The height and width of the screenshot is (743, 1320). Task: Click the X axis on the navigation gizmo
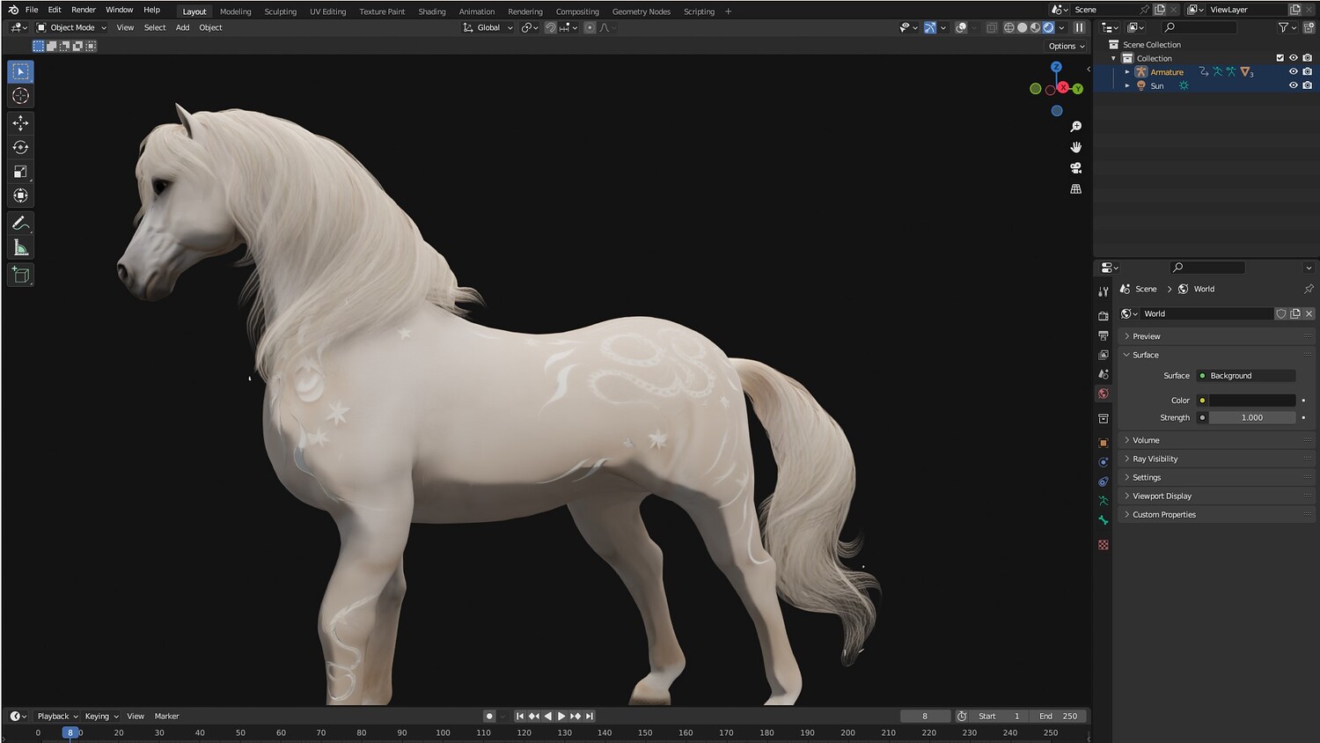pyautogui.click(x=1063, y=88)
